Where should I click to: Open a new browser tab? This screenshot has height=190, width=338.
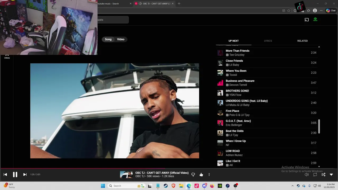(179, 4)
